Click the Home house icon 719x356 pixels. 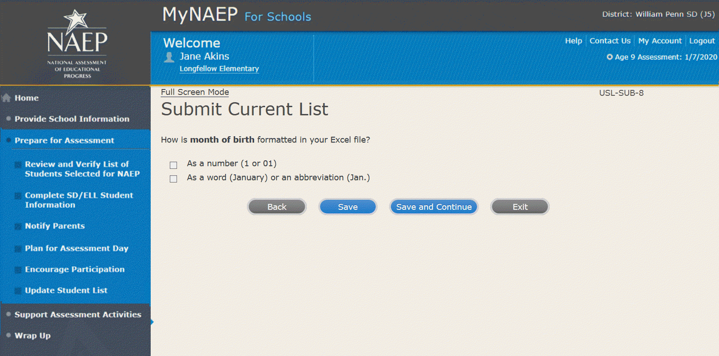pos(6,98)
